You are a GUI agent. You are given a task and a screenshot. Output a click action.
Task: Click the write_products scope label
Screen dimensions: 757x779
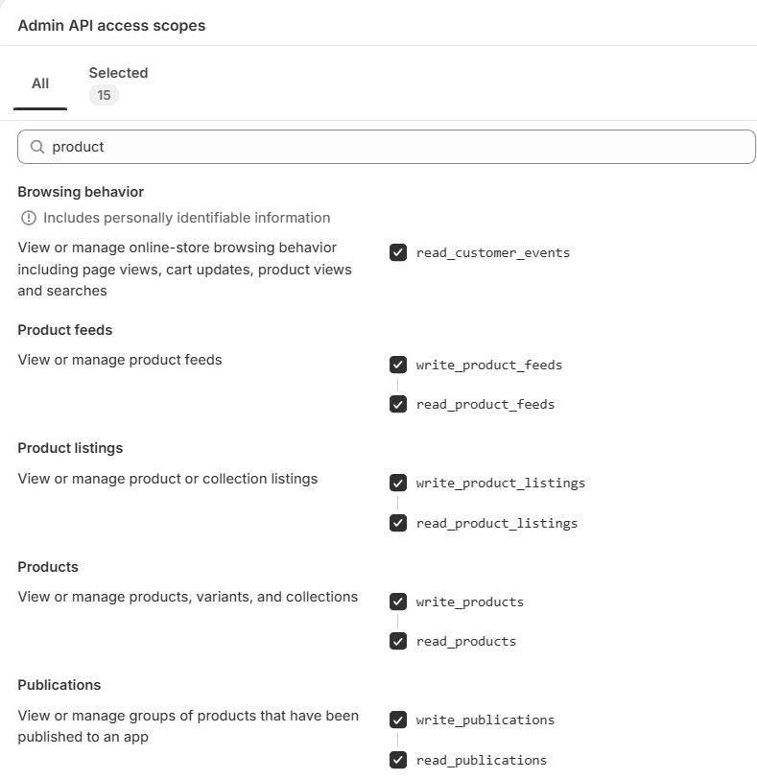point(470,602)
